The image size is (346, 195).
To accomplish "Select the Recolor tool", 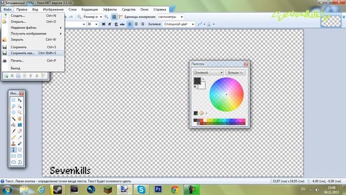I will point(19,144).
